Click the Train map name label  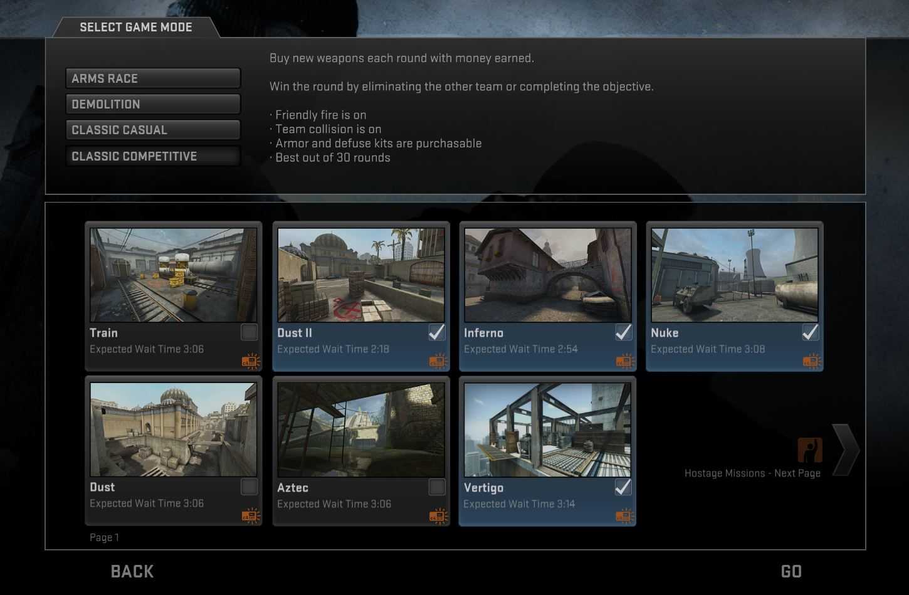(103, 333)
